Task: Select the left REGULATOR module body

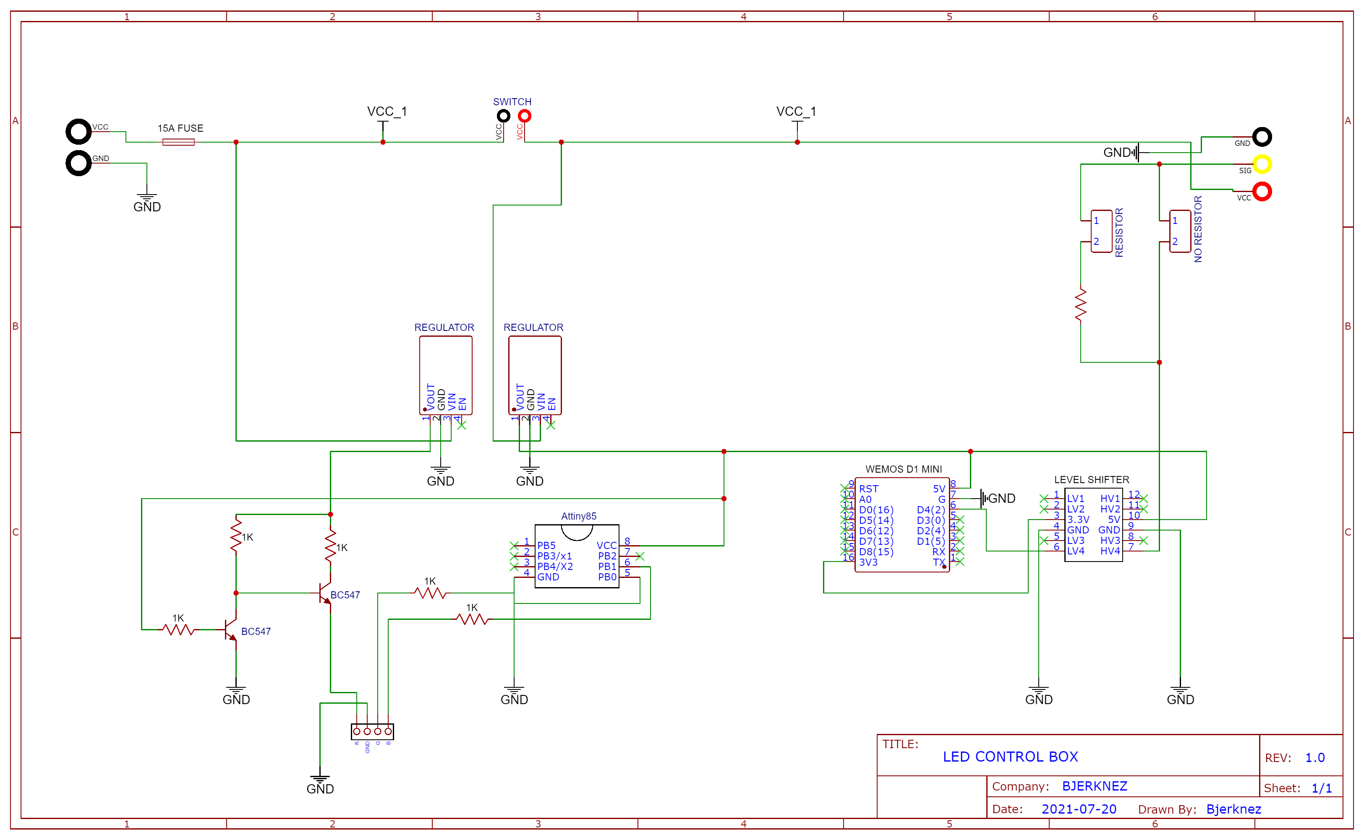Action: (446, 376)
